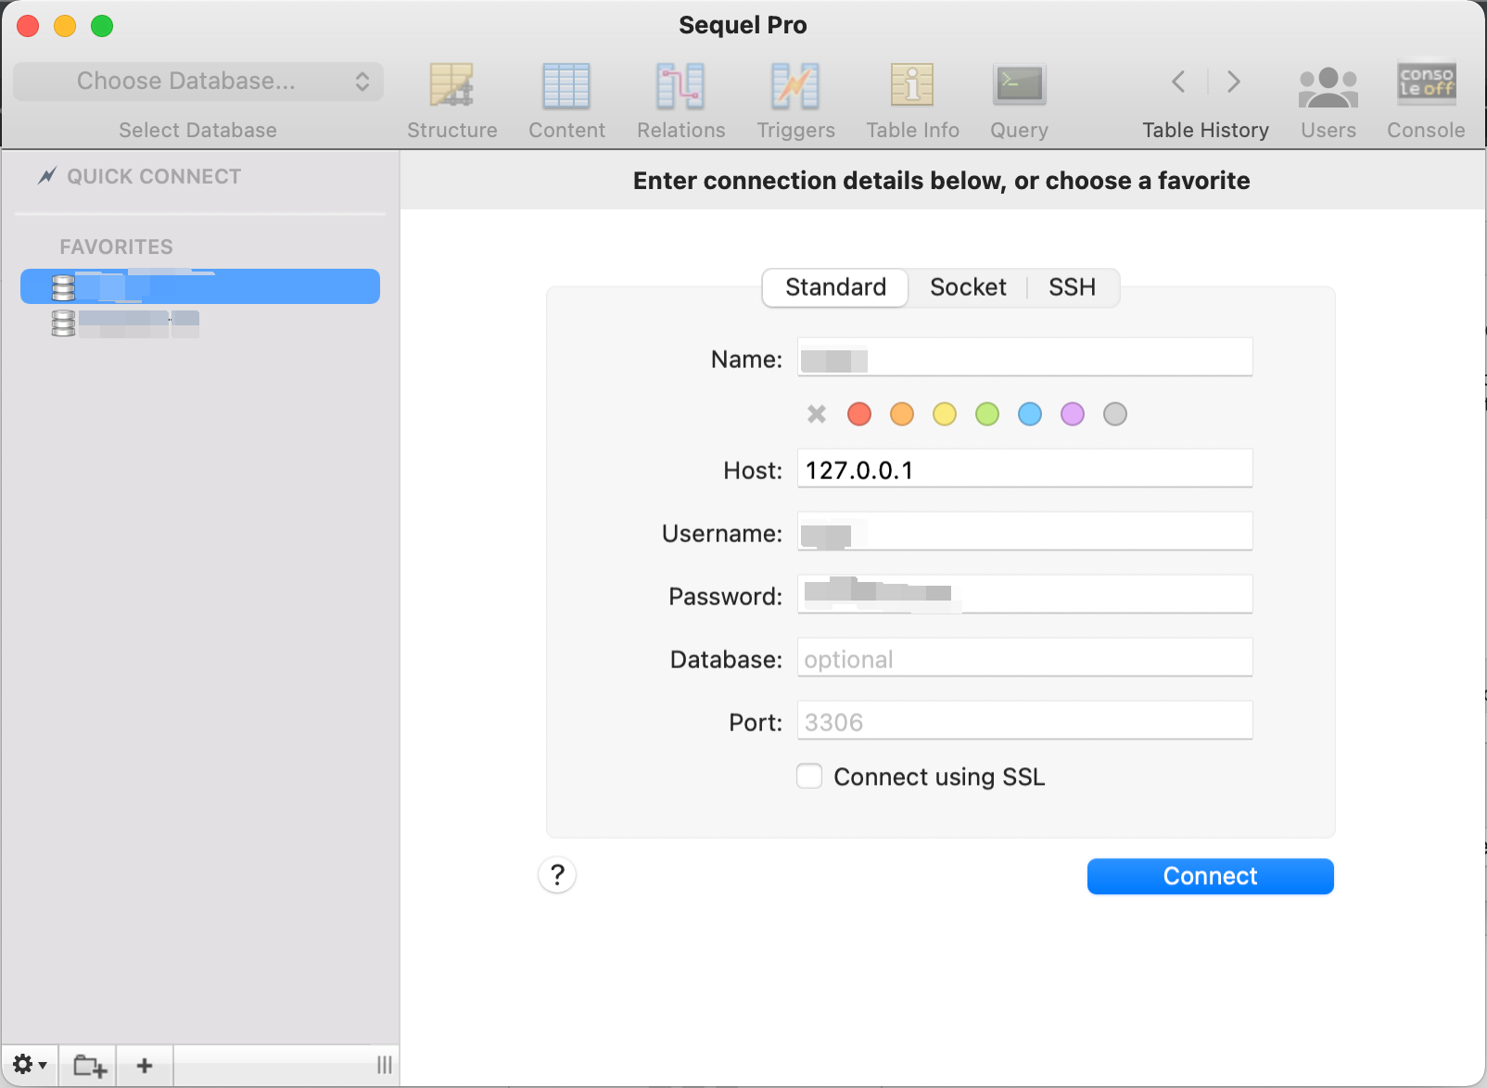1487x1088 pixels.
Task: Switch to the Socket tab
Action: click(x=968, y=287)
